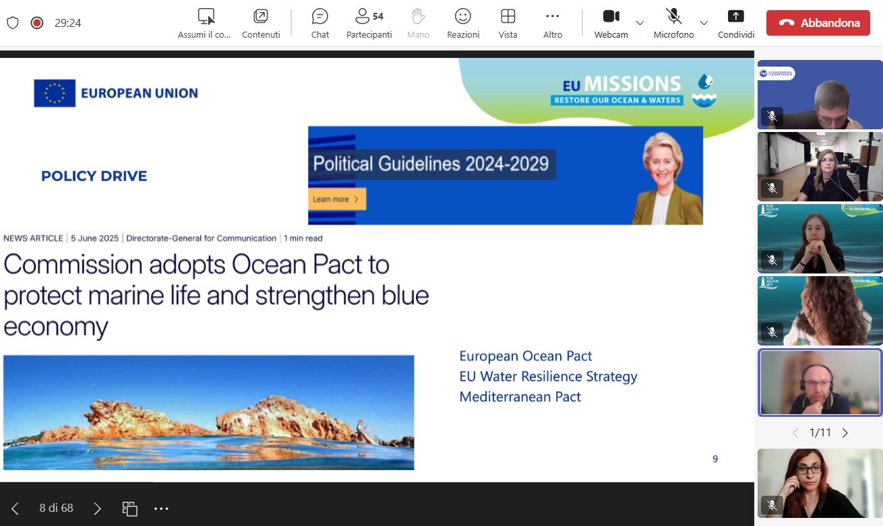Go to previous participant page arrow
Viewport: 883px width, 526px height.
point(795,433)
